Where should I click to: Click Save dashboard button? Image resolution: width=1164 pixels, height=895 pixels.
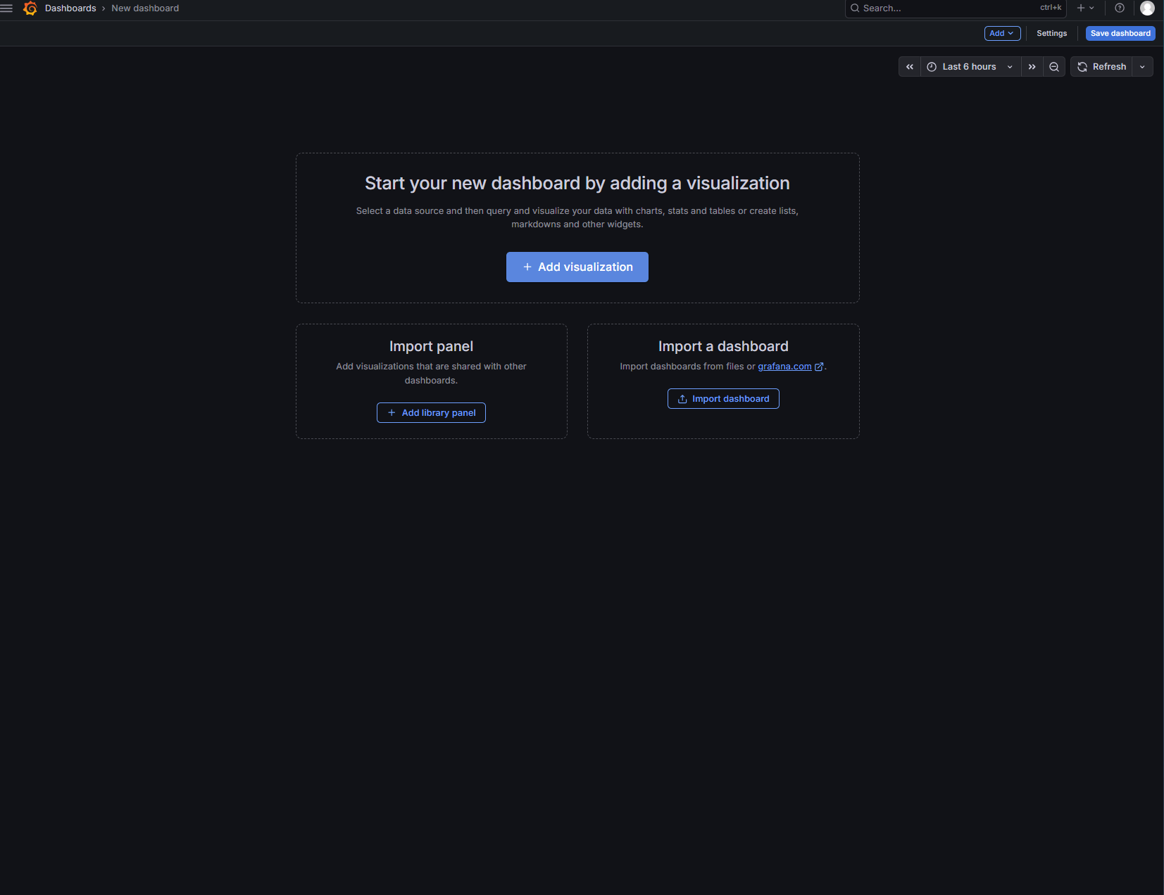(x=1120, y=33)
